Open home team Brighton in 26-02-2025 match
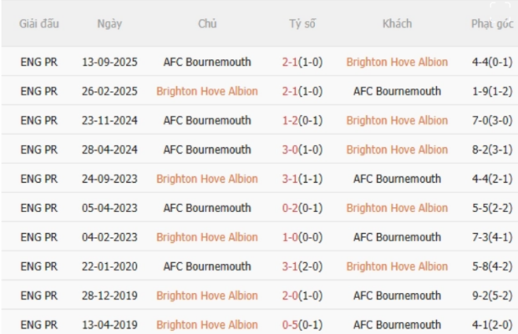Screen dimensions: 518x334 (x=206, y=91)
